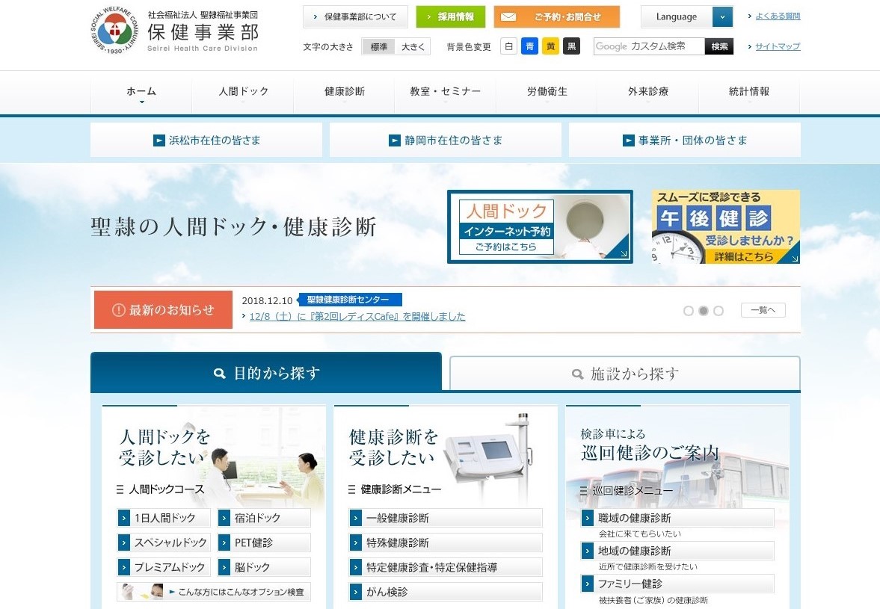Open がん検診 menu item

click(x=446, y=592)
